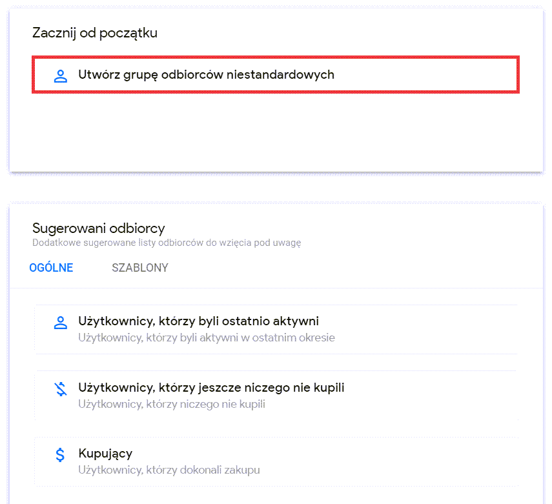The width and height of the screenshot is (552, 504).
Task: Click the crossed-out dollar icon
Action: [x=60, y=389]
